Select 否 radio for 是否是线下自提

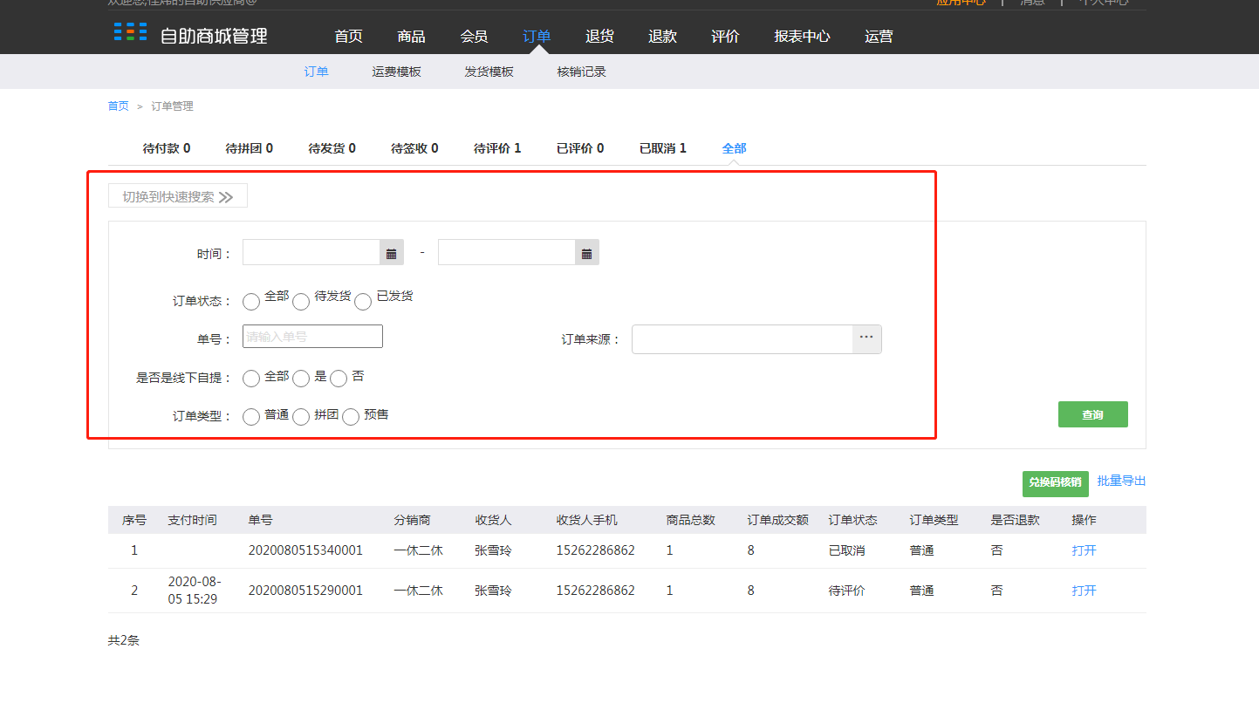coord(339,379)
